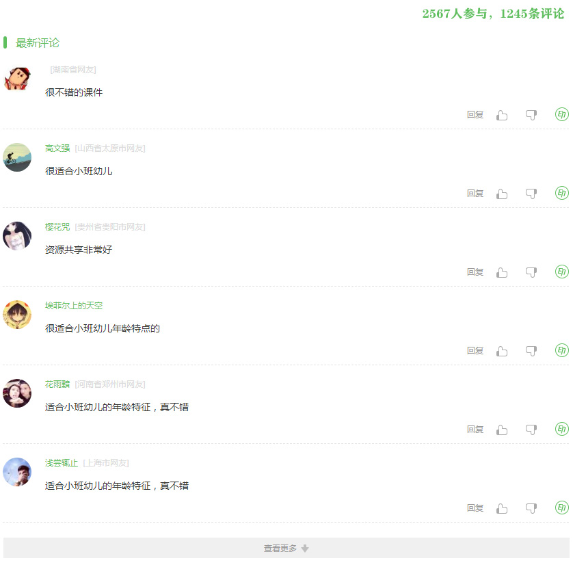The image size is (573, 578).
Task: Reply to 花雨黯's comment
Action: click(475, 430)
